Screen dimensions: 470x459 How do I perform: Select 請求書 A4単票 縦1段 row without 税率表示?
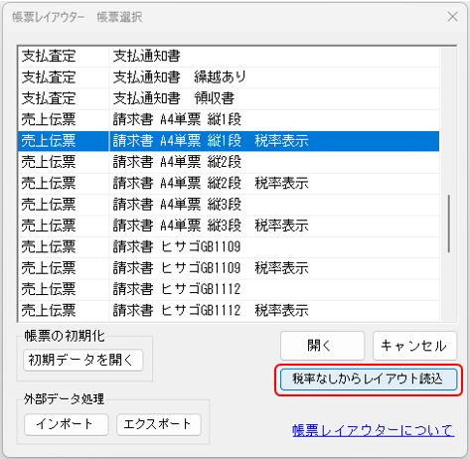pyautogui.click(x=229, y=119)
